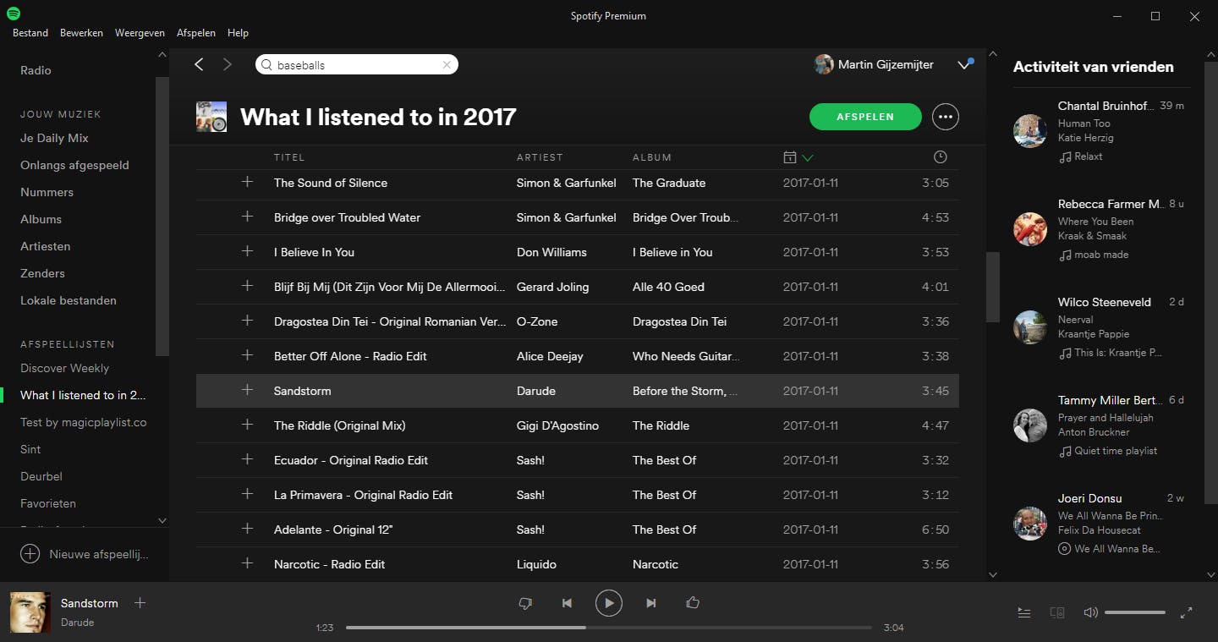The width and height of the screenshot is (1218, 642).
Task: Open the Weergeven menu
Action: [x=140, y=33]
